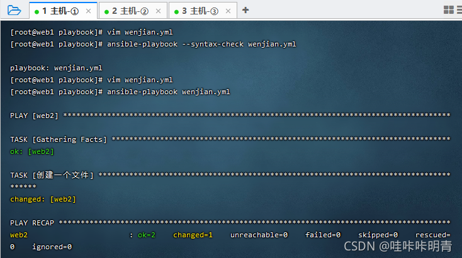The width and height of the screenshot is (462, 258).
Task: Click the 'TASK [创建一个文件]' line
Action: click(230, 175)
